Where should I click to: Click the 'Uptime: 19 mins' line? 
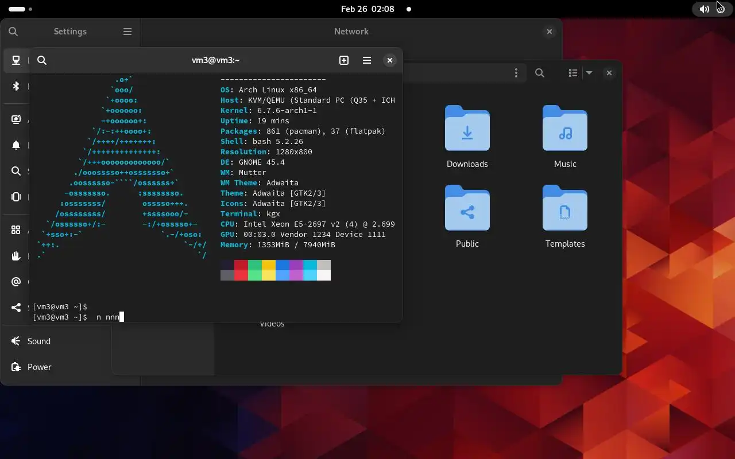tap(255, 121)
